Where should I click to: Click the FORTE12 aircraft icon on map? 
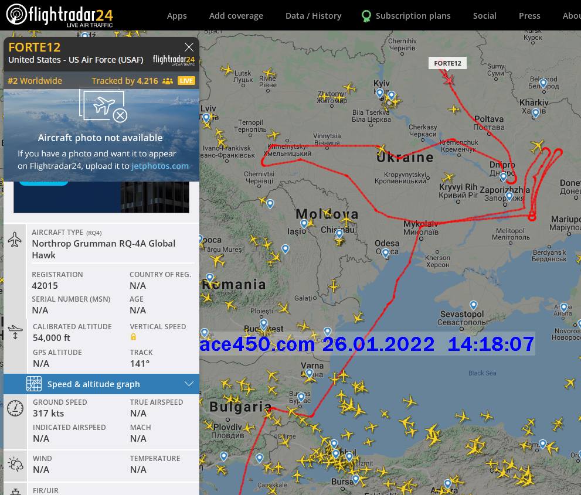(x=449, y=78)
